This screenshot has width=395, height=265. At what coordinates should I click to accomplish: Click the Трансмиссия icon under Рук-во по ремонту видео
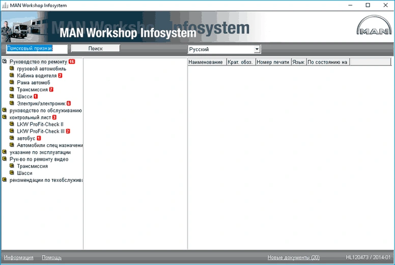click(12, 166)
